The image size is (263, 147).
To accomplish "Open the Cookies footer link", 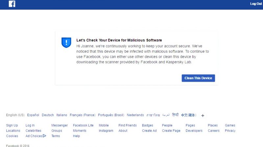I will 12,136.
